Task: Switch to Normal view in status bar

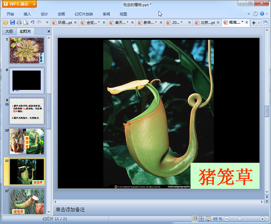Action: 194,219
